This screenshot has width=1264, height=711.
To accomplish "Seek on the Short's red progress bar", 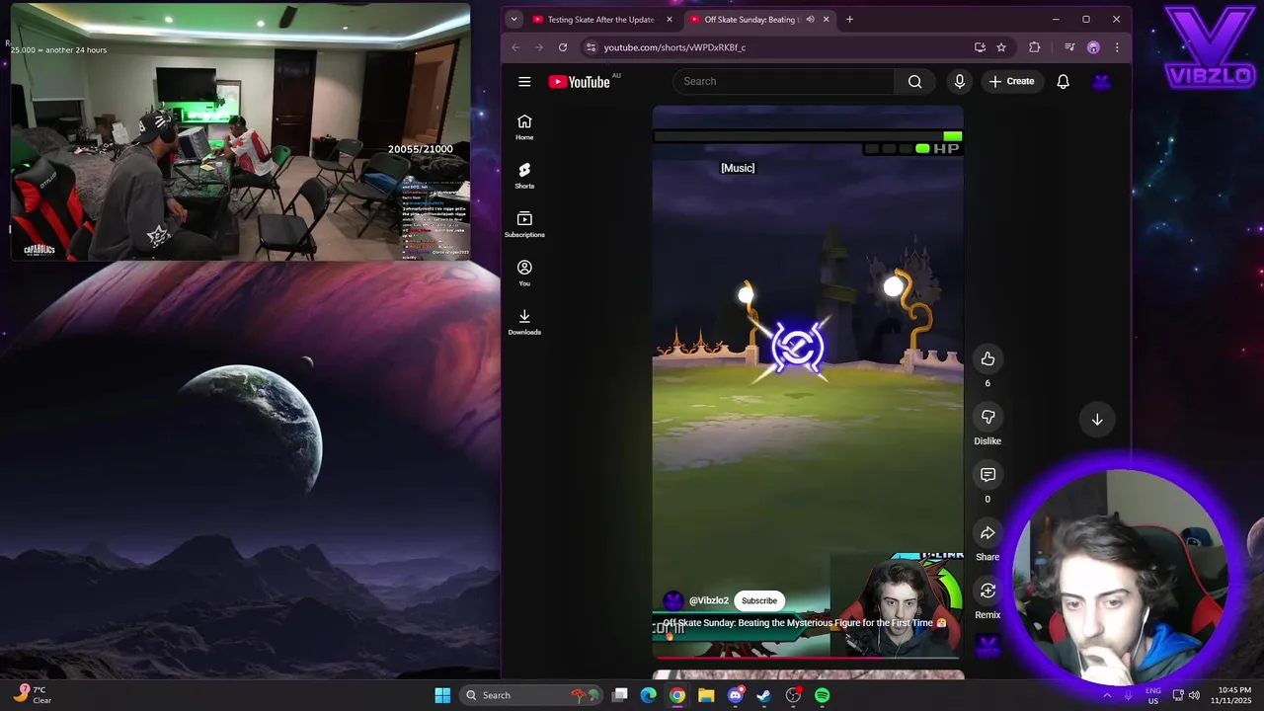I will pos(807,657).
